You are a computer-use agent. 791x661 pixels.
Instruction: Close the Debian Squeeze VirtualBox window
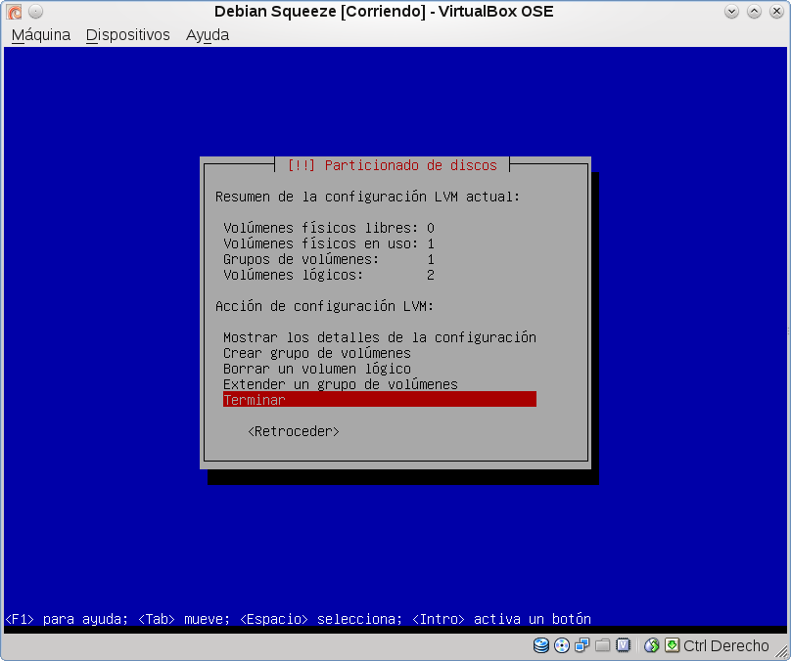coord(776,11)
